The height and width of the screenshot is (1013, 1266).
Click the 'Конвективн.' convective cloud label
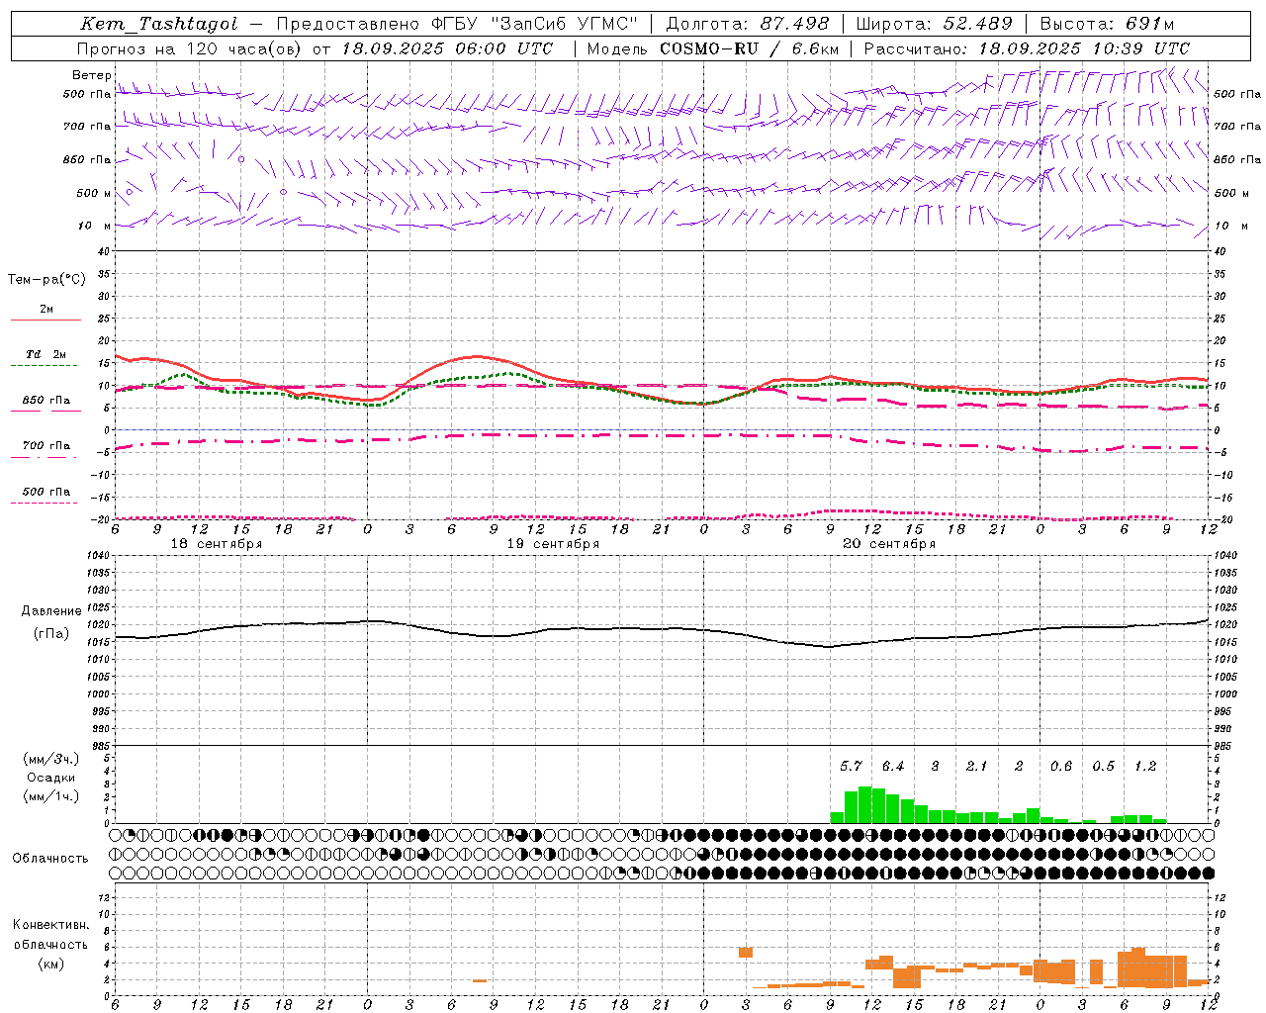[50, 925]
